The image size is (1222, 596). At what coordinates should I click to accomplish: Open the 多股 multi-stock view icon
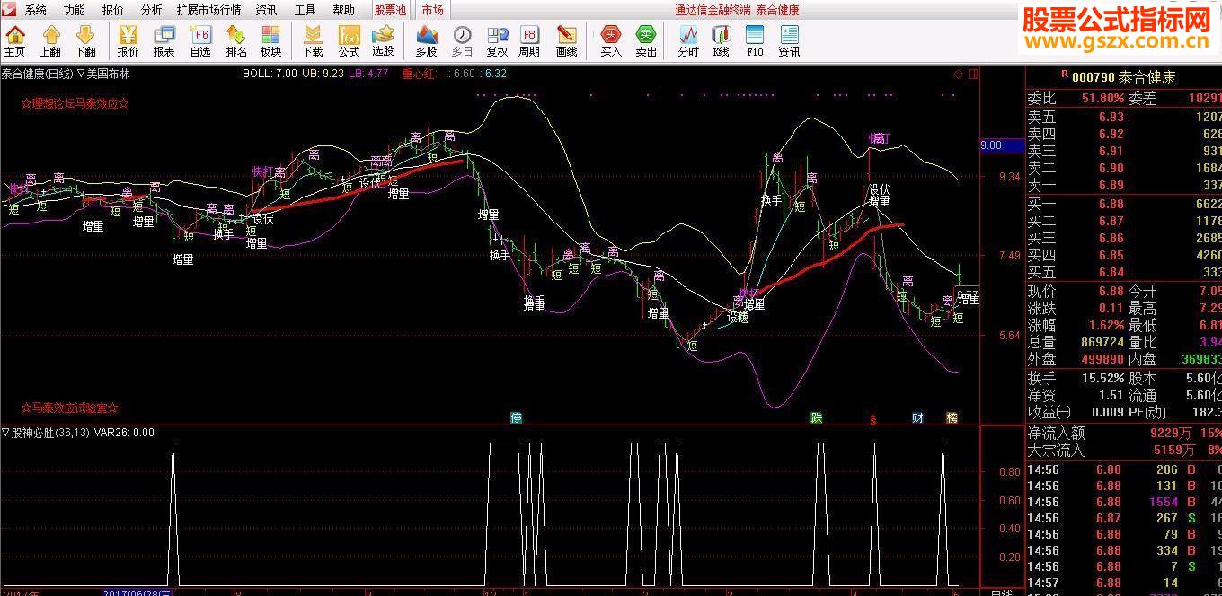click(x=426, y=41)
